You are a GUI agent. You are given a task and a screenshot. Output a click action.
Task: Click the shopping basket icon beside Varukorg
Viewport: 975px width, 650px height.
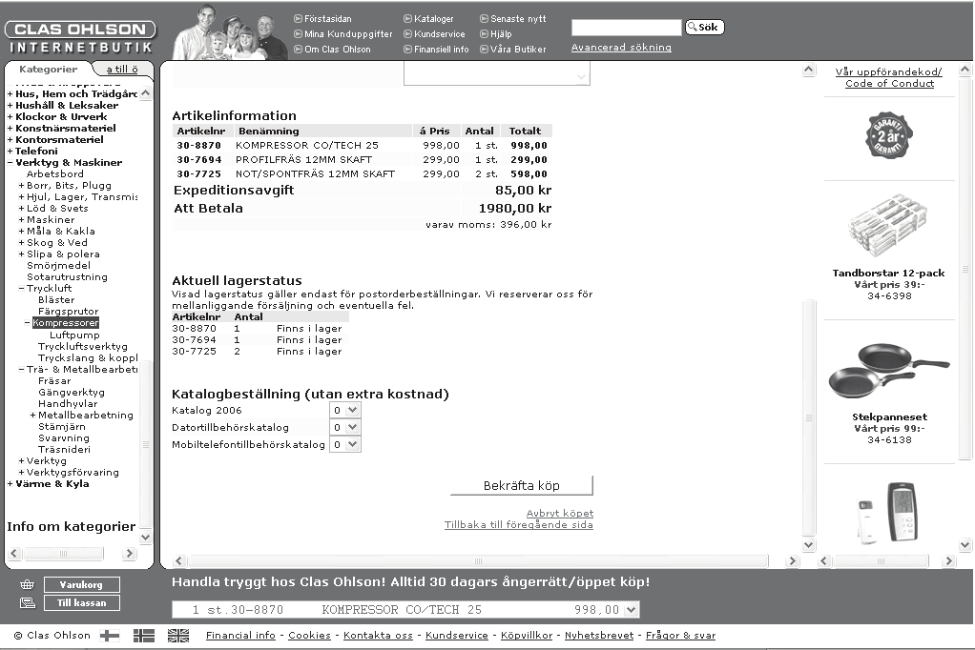pos(28,585)
